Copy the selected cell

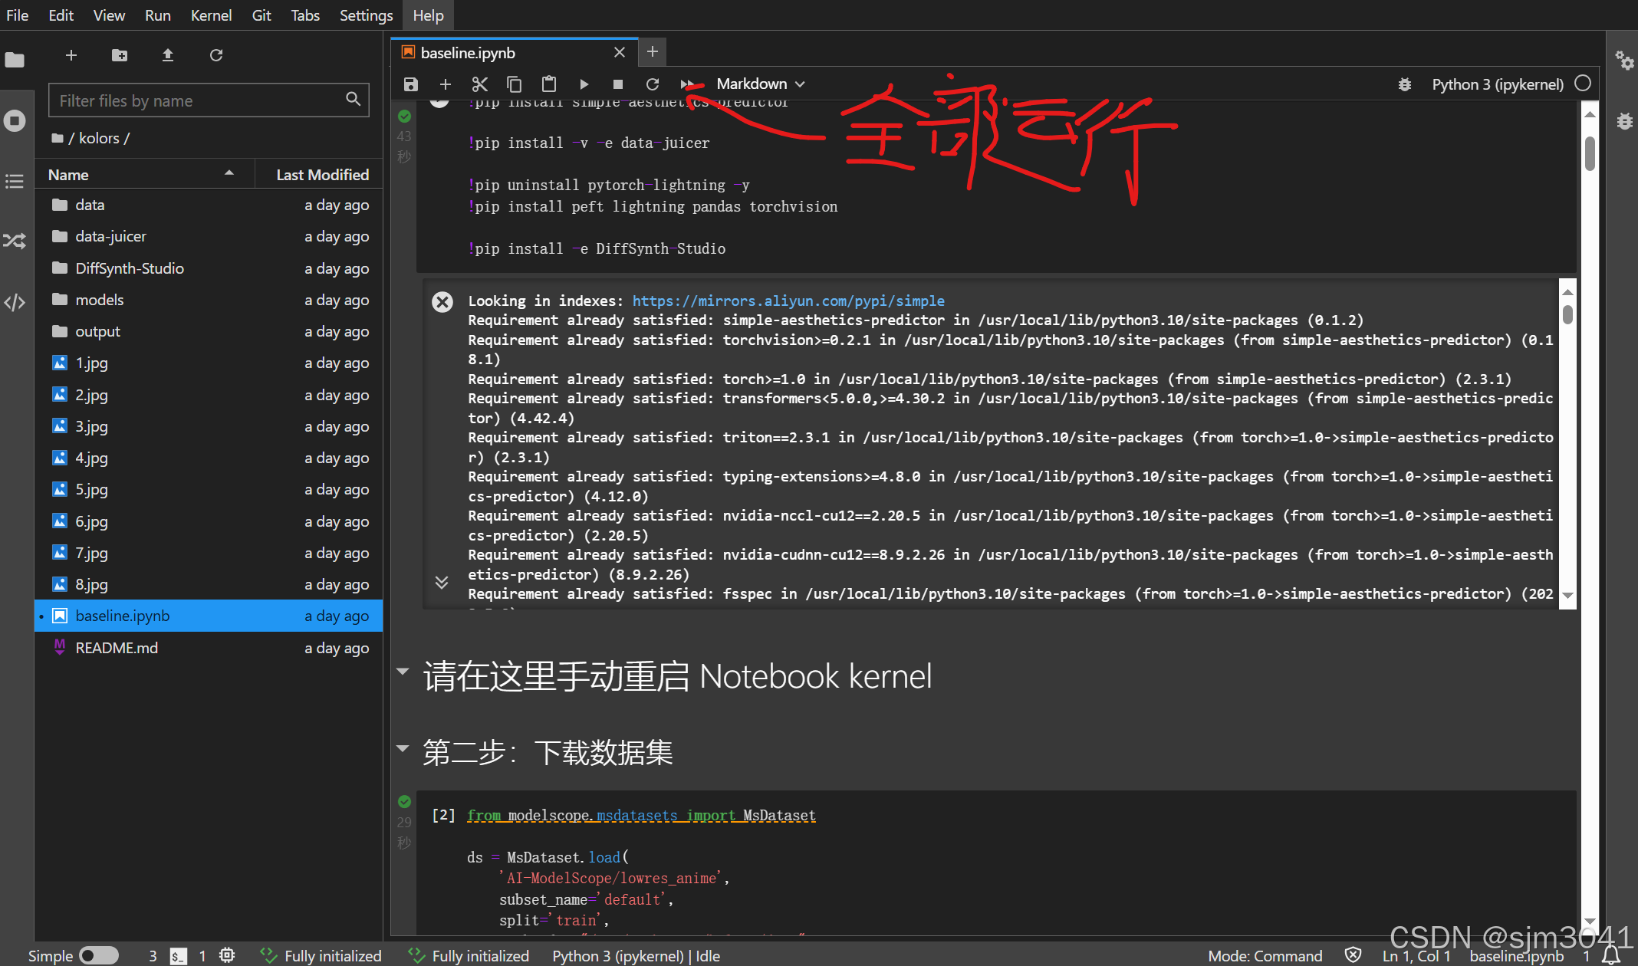coord(515,84)
